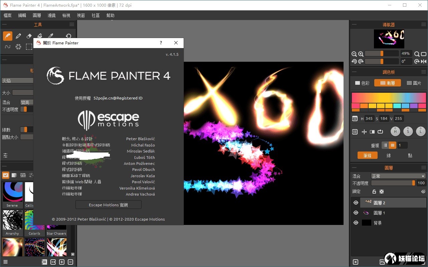Open the palette panel hamburger menu
Image resolution: width=428 pixels, height=267 pixels.
424,72
